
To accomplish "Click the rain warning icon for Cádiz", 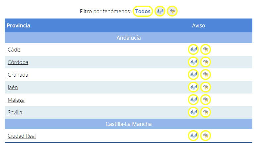I will pos(193,49).
